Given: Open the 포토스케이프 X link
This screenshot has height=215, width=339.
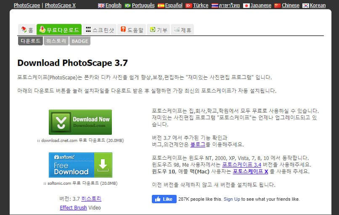Looking at the screenshot, I should 250,171.
